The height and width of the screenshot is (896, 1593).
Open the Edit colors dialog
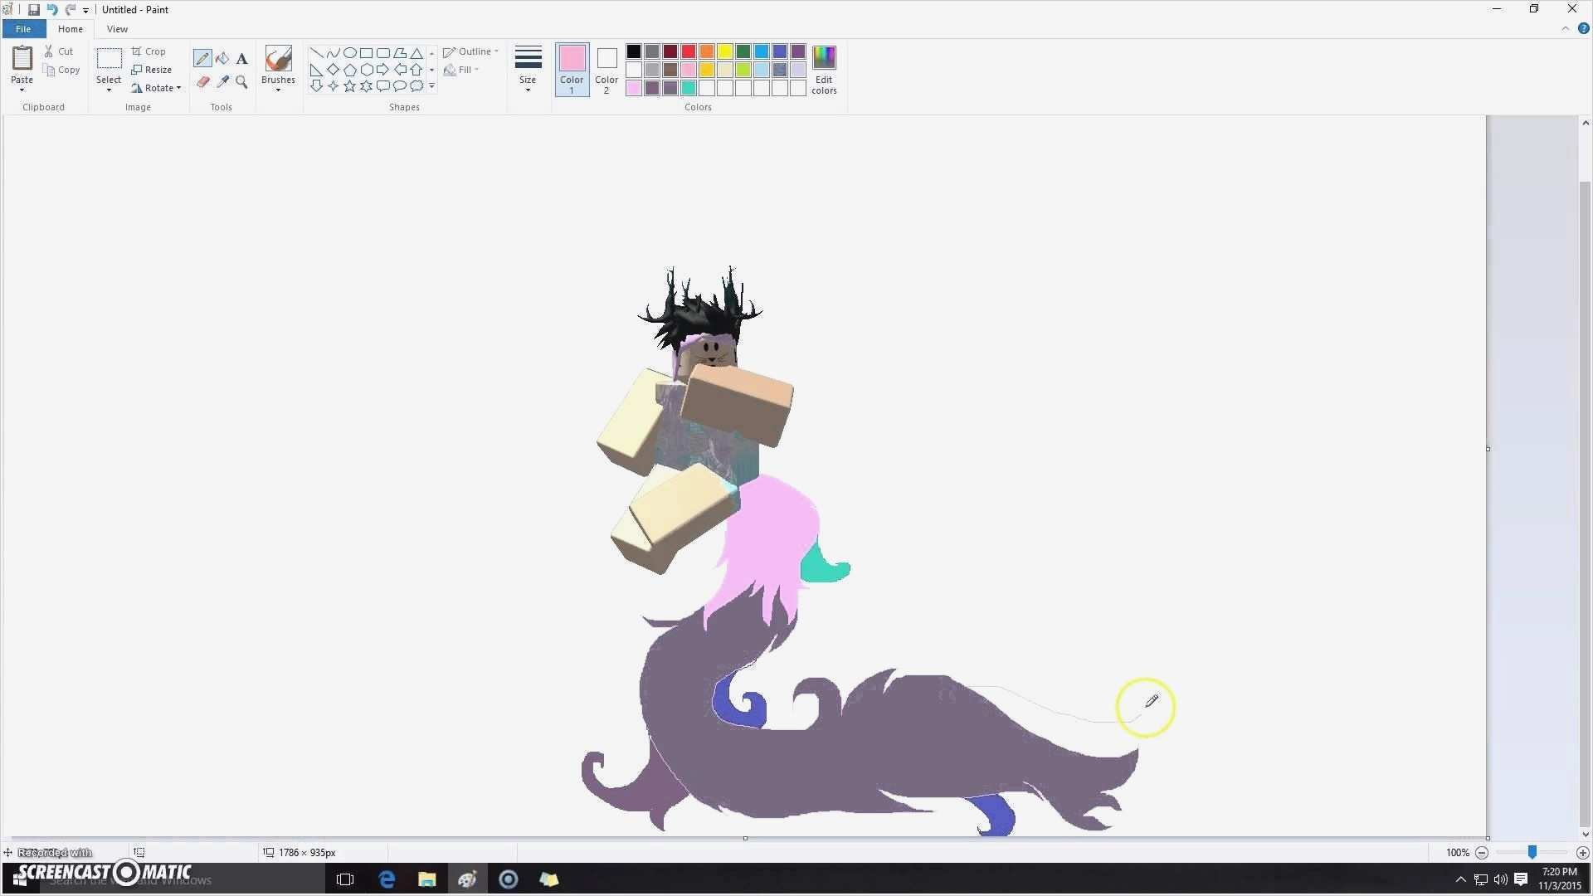823,70
